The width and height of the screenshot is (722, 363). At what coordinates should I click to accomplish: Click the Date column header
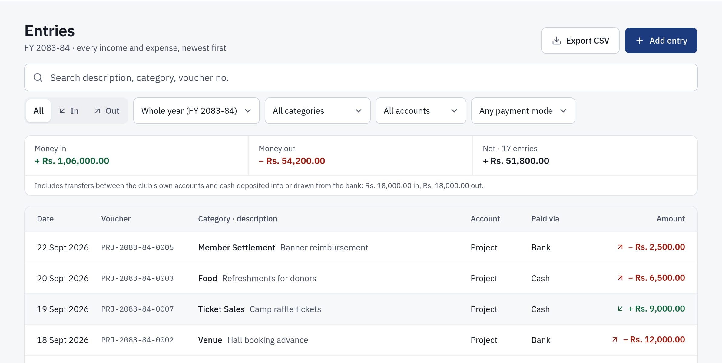(45, 219)
